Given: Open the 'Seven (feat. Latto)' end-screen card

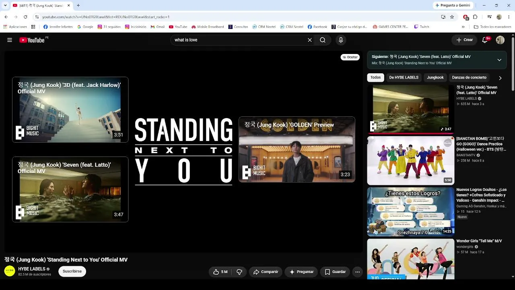Looking at the screenshot, I should 70,189.
